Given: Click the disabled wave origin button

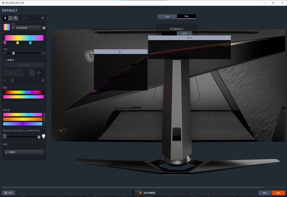Looking at the screenshot, I should [24, 65].
